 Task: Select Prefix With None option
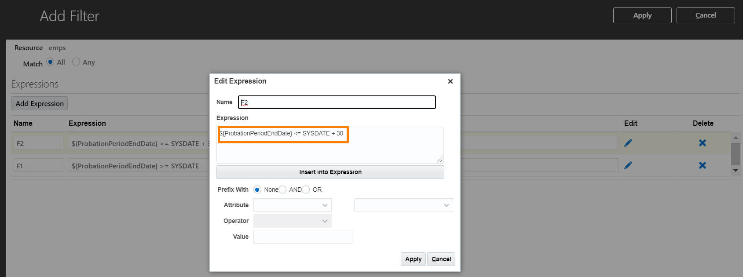tap(257, 190)
